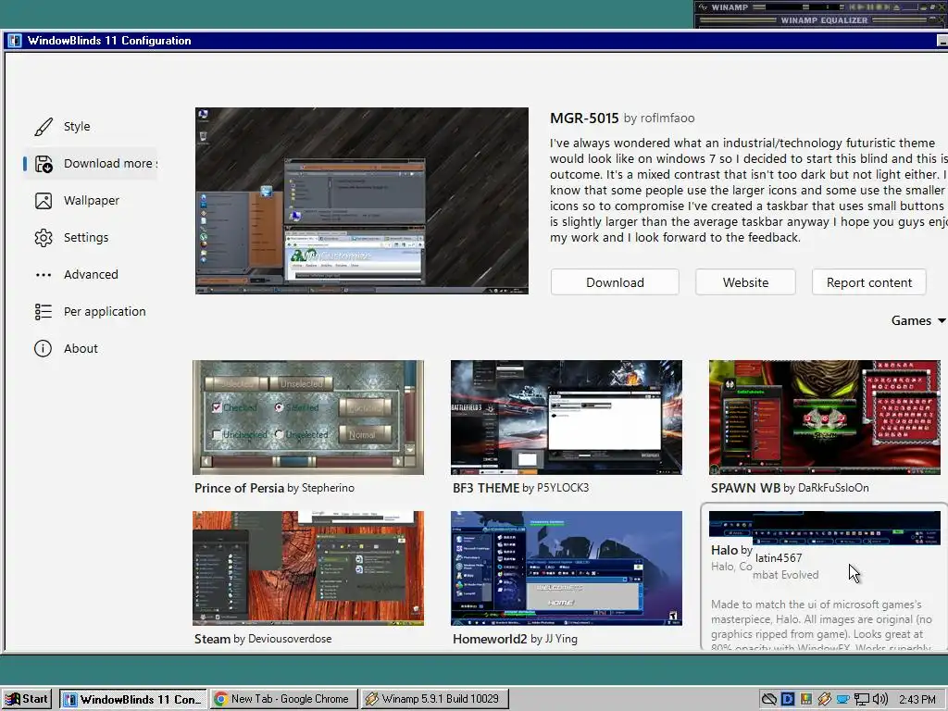Click the volume speaker tray icon
This screenshot has width=948, height=711.
click(x=879, y=699)
